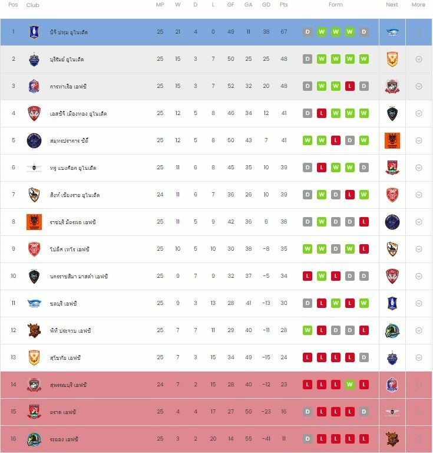The height and width of the screenshot is (453, 433).
Task: Click the club crest in row 4
Action: coord(34,113)
